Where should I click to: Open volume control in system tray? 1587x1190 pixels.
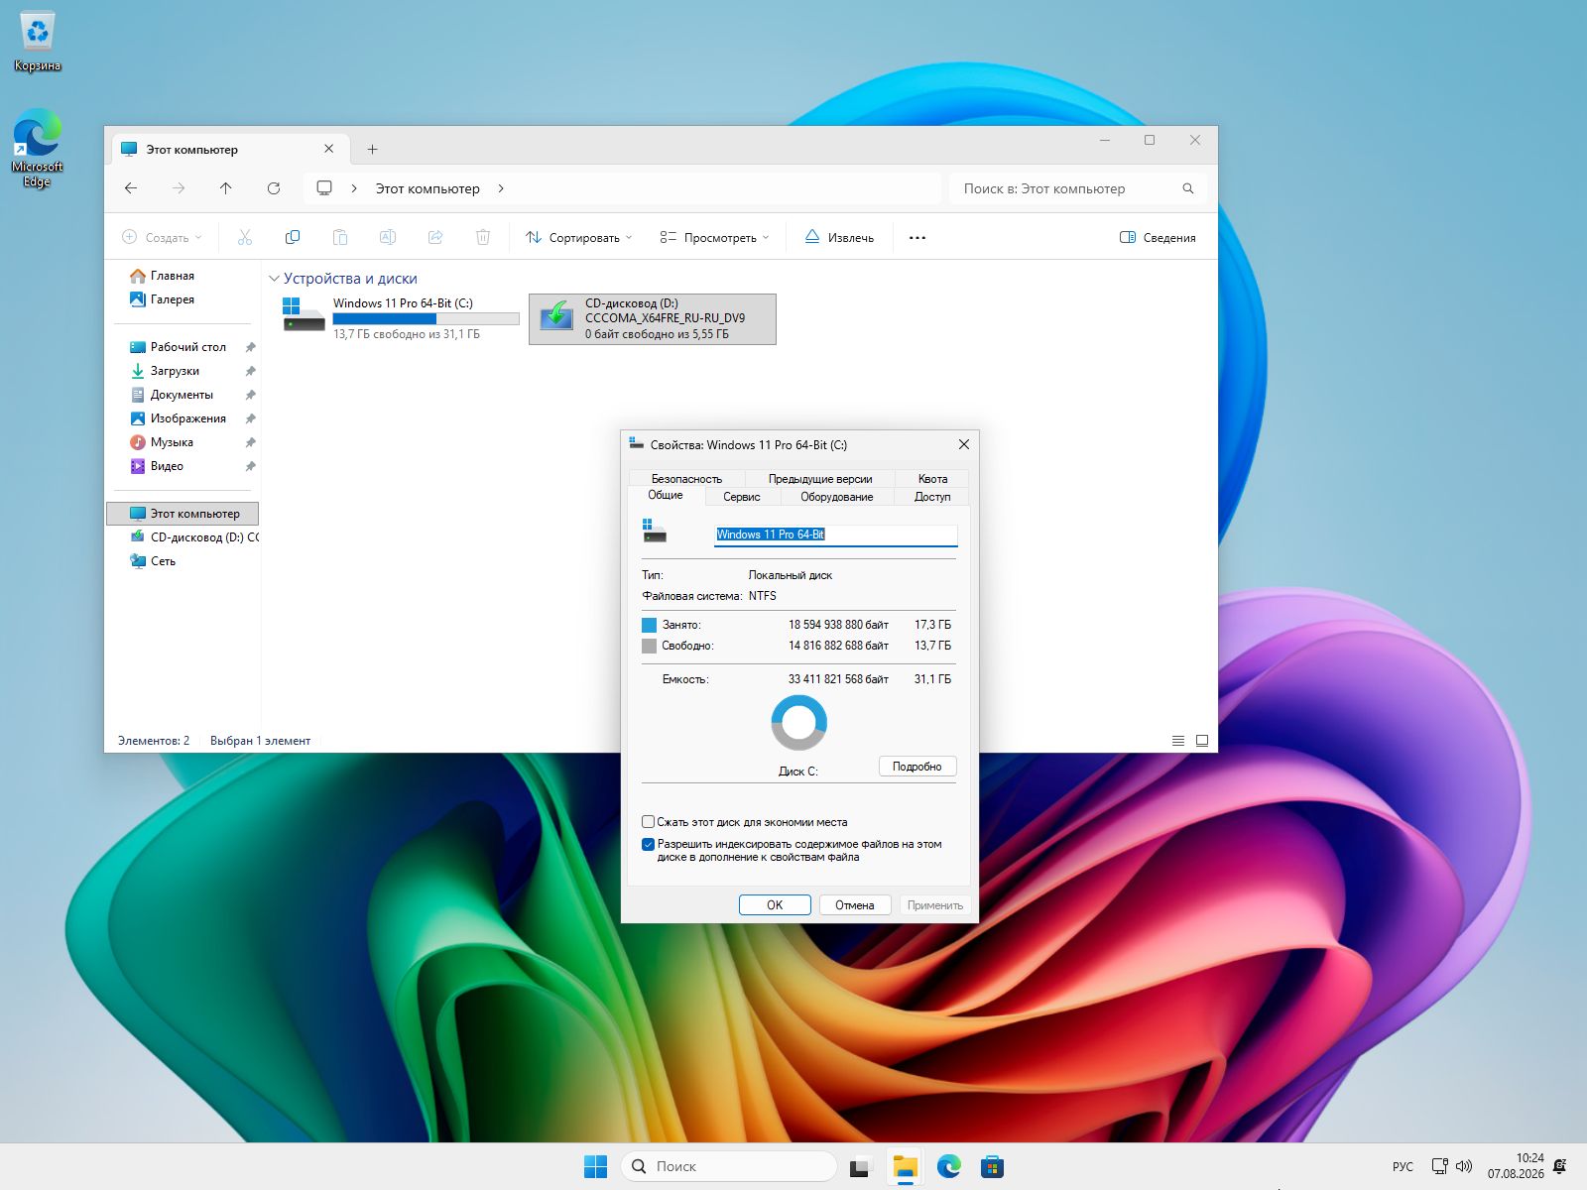pos(1464,1166)
